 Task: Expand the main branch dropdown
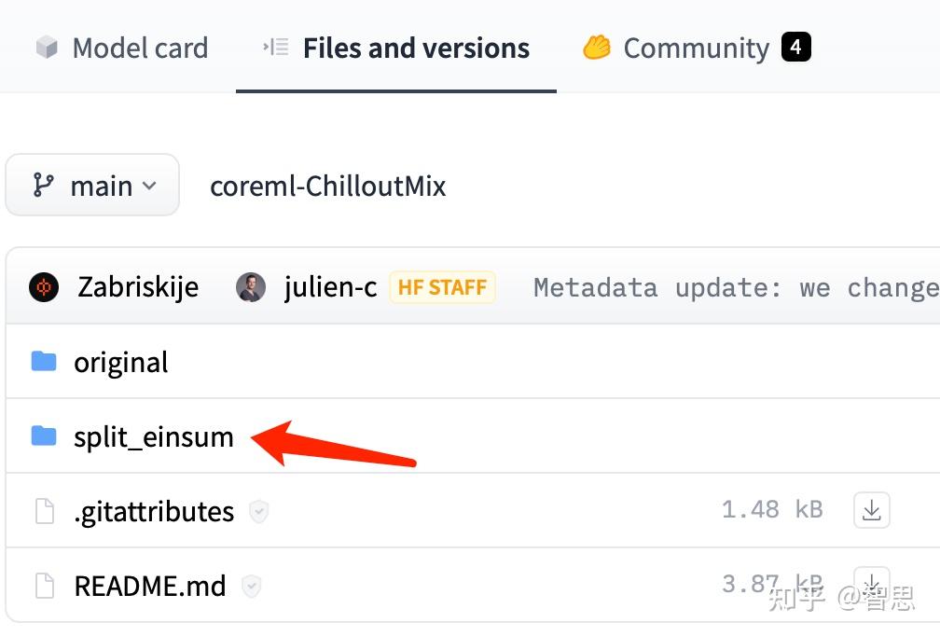[x=92, y=186]
